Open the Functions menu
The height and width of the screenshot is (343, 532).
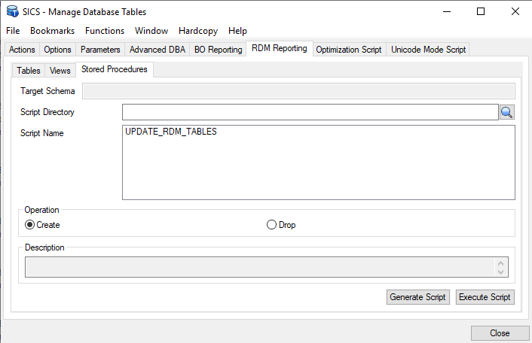click(105, 31)
